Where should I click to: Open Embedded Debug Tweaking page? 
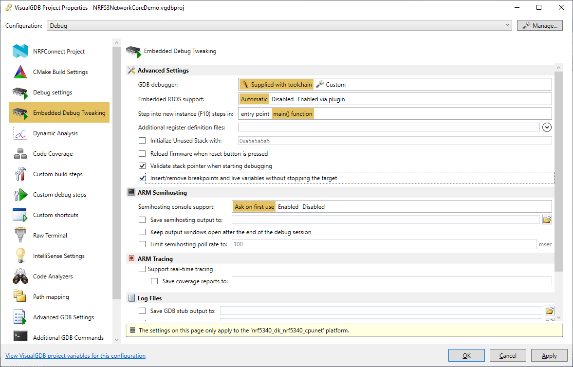click(x=59, y=112)
